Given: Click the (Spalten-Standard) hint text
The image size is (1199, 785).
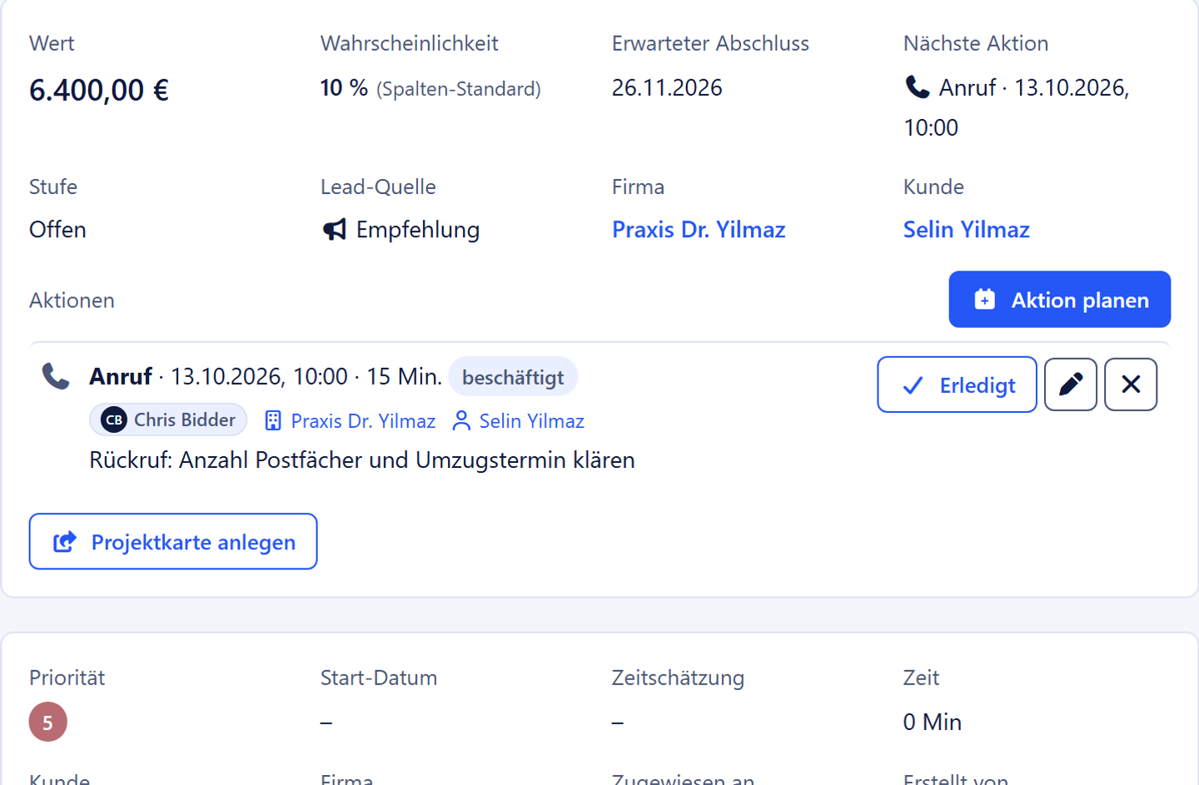Looking at the screenshot, I should click(459, 89).
